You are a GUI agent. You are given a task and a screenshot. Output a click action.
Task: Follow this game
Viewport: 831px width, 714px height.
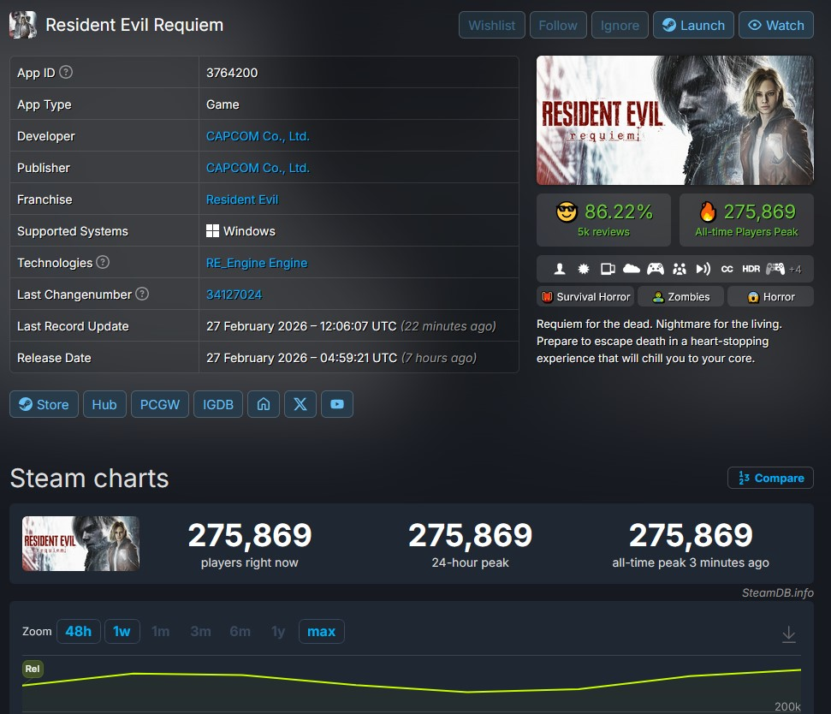(558, 25)
